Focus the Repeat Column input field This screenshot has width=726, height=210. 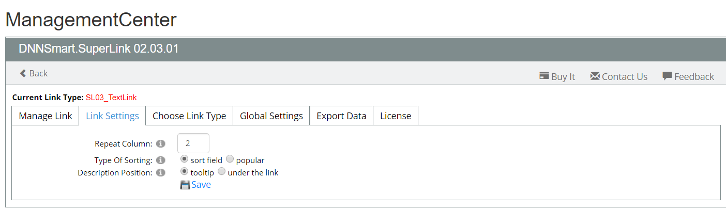(193, 143)
